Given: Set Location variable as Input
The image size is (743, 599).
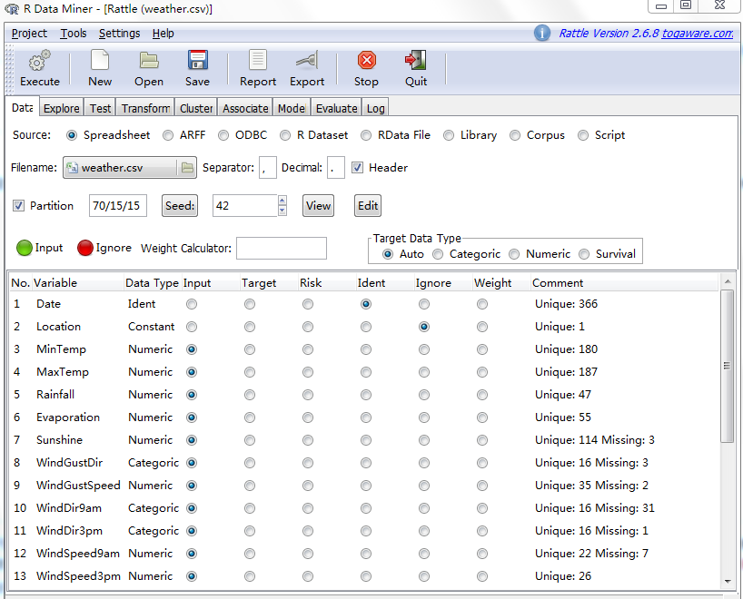Looking at the screenshot, I should 192,327.
